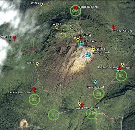Select the cyan Cratère Sud target marker
The width and height of the screenshot is (135, 130).
tap(88, 55)
